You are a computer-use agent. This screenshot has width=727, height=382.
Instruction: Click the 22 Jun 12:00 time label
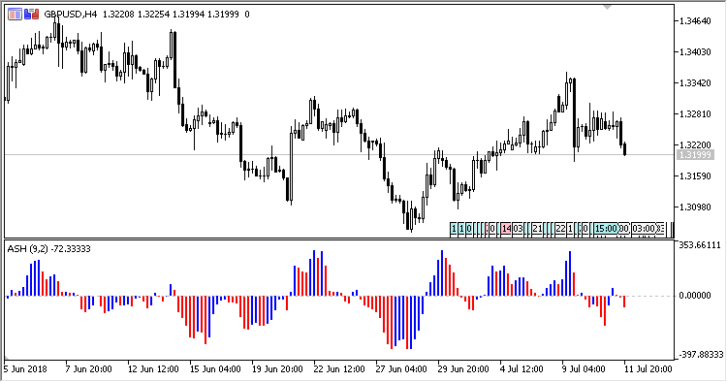click(x=339, y=369)
